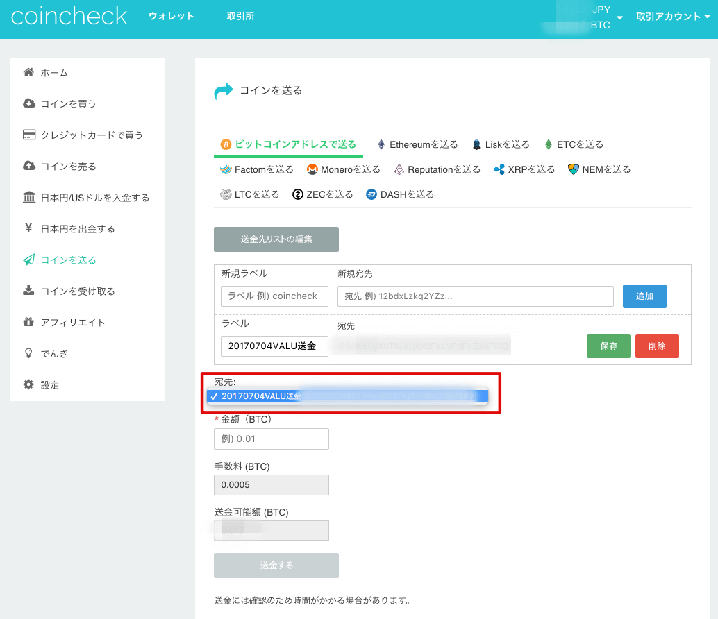Open 設定 page
The image size is (718, 619).
[x=50, y=384]
